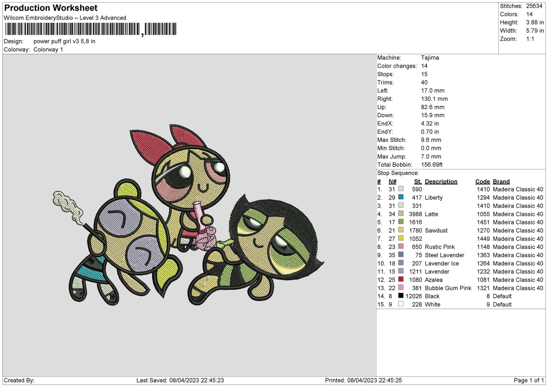Select the 'Wilcom EmbroideryStudio – Level 3 Advanced' line
The image size is (548, 387).
coord(65,18)
